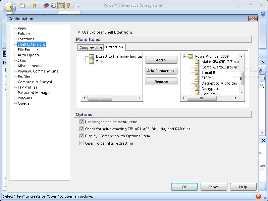Open the New archive dropdown arrow

tap(28, 5)
